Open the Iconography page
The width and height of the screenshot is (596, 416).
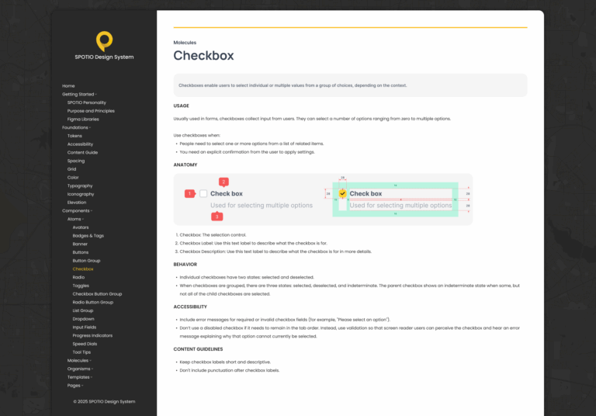[x=81, y=194]
